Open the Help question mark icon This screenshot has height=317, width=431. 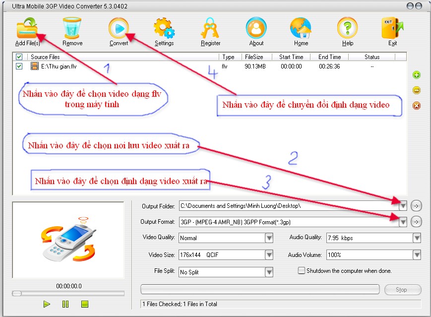pyautogui.click(x=348, y=28)
